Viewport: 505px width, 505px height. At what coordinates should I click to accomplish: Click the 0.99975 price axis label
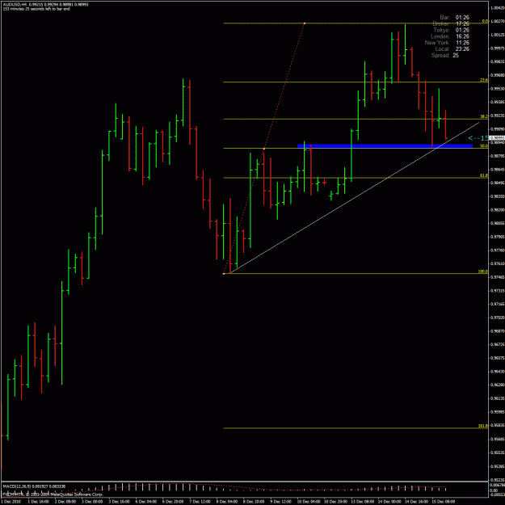(x=498, y=48)
